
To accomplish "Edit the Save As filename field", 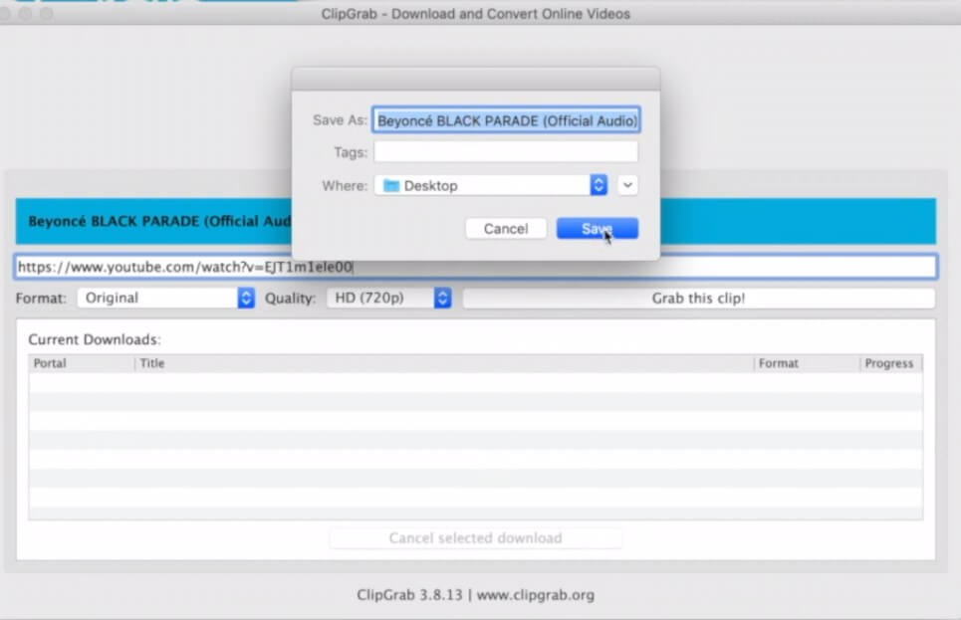I will tap(506, 120).
